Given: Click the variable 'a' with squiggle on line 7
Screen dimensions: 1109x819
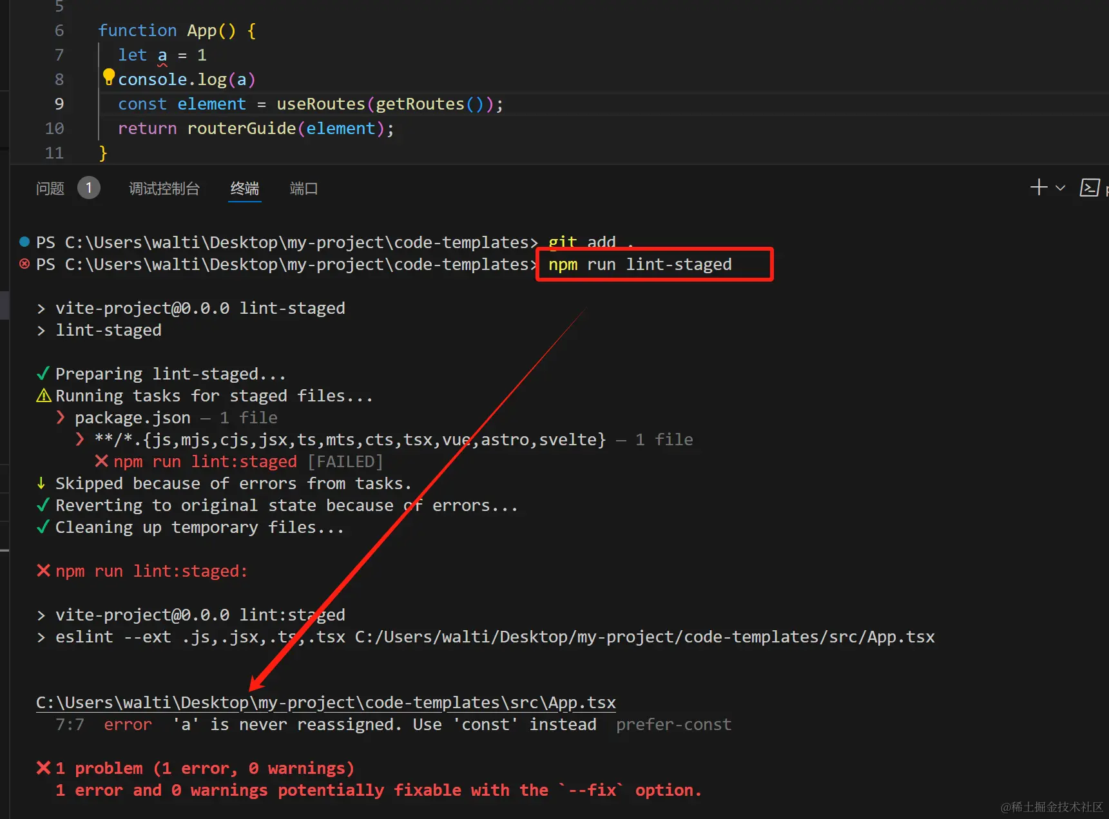Looking at the screenshot, I should pyautogui.click(x=162, y=55).
